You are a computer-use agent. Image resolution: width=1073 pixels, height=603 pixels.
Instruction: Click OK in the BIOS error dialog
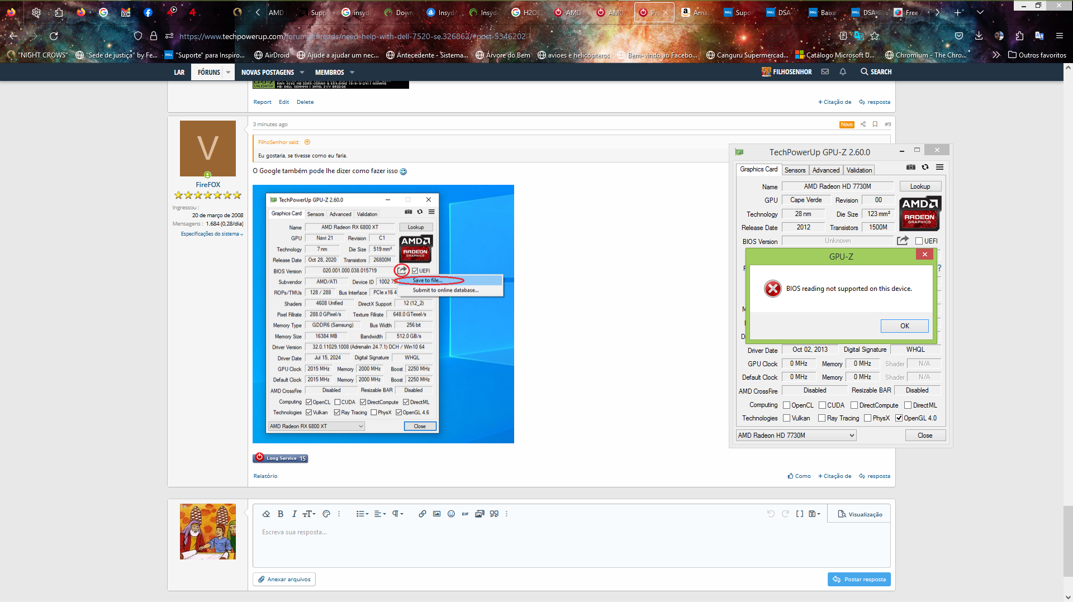click(x=904, y=326)
